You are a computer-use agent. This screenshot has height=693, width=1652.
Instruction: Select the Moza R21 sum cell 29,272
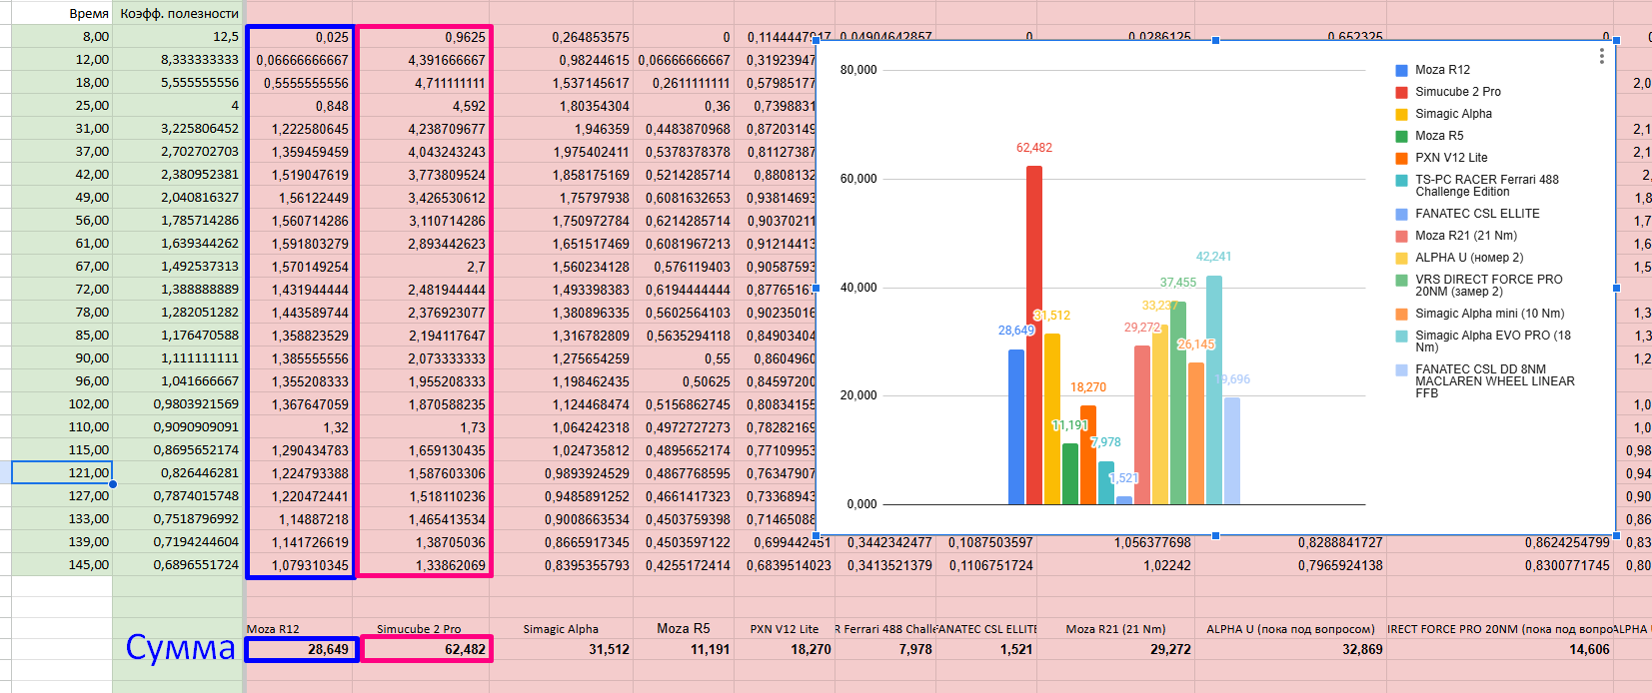[x=1116, y=649]
